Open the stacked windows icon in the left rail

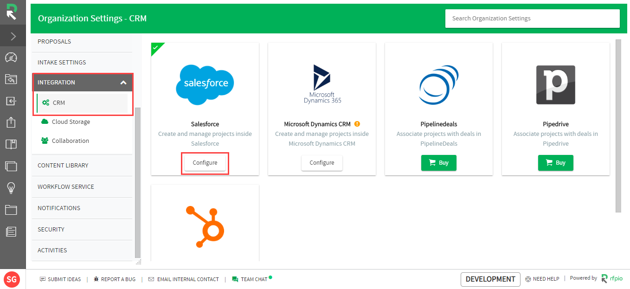point(11,166)
